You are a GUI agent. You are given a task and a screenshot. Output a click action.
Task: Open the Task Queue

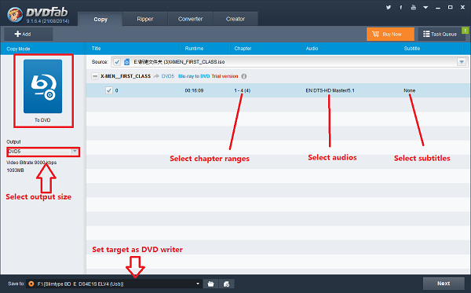click(x=441, y=34)
